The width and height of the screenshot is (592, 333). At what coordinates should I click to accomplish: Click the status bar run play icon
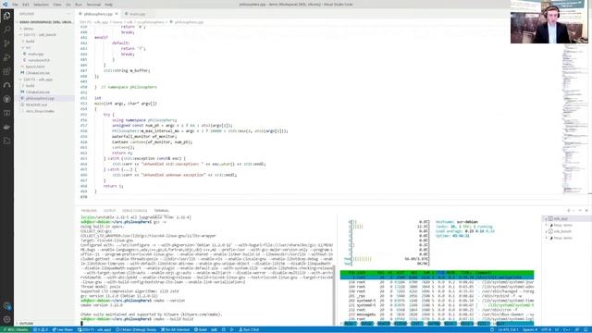[x=232, y=329]
